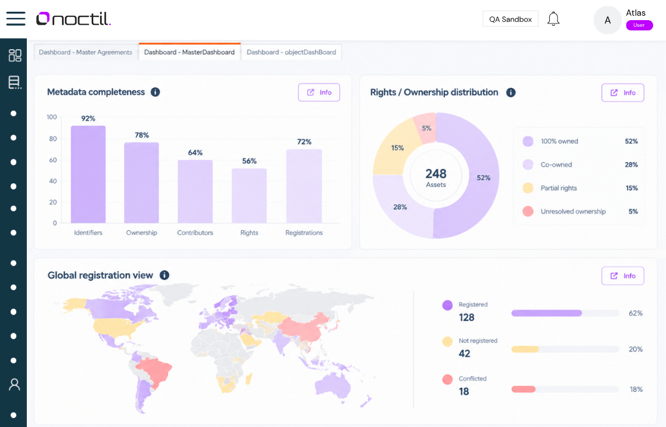Click the Conflicted 18% progress bar
Image resolution: width=666 pixels, height=427 pixels.
565,389
